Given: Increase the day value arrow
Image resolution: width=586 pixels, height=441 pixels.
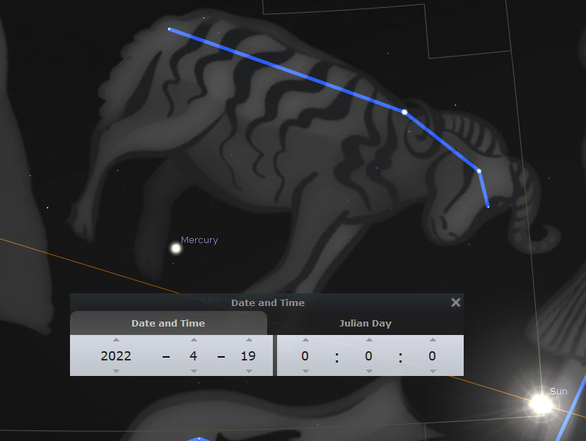Looking at the screenshot, I should (249, 340).
